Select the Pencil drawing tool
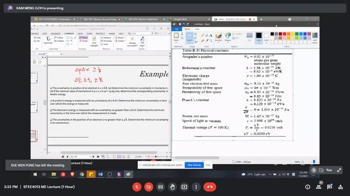350x196 pixels. [83, 38]
